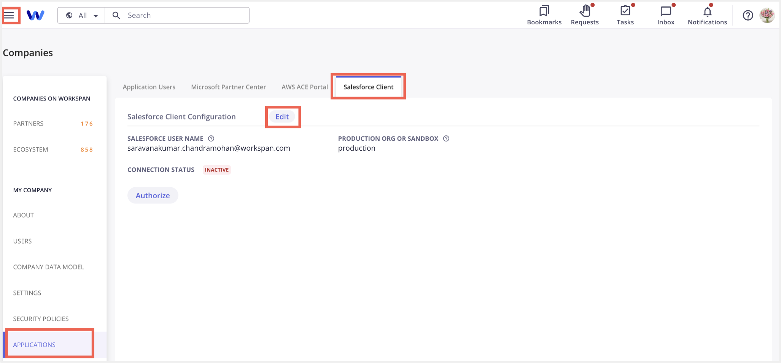Switch to Application Users tab

pyautogui.click(x=149, y=87)
